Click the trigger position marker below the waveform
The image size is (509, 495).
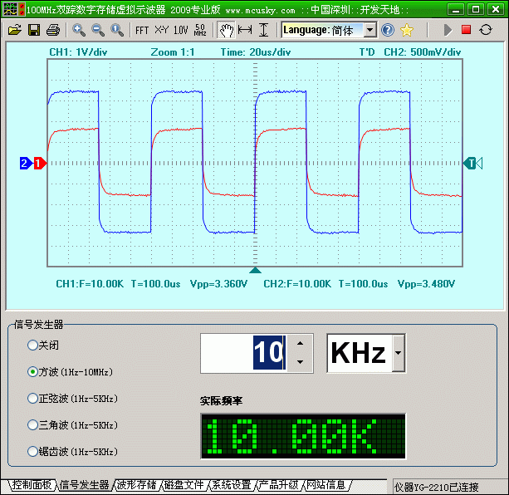click(255, 270)
